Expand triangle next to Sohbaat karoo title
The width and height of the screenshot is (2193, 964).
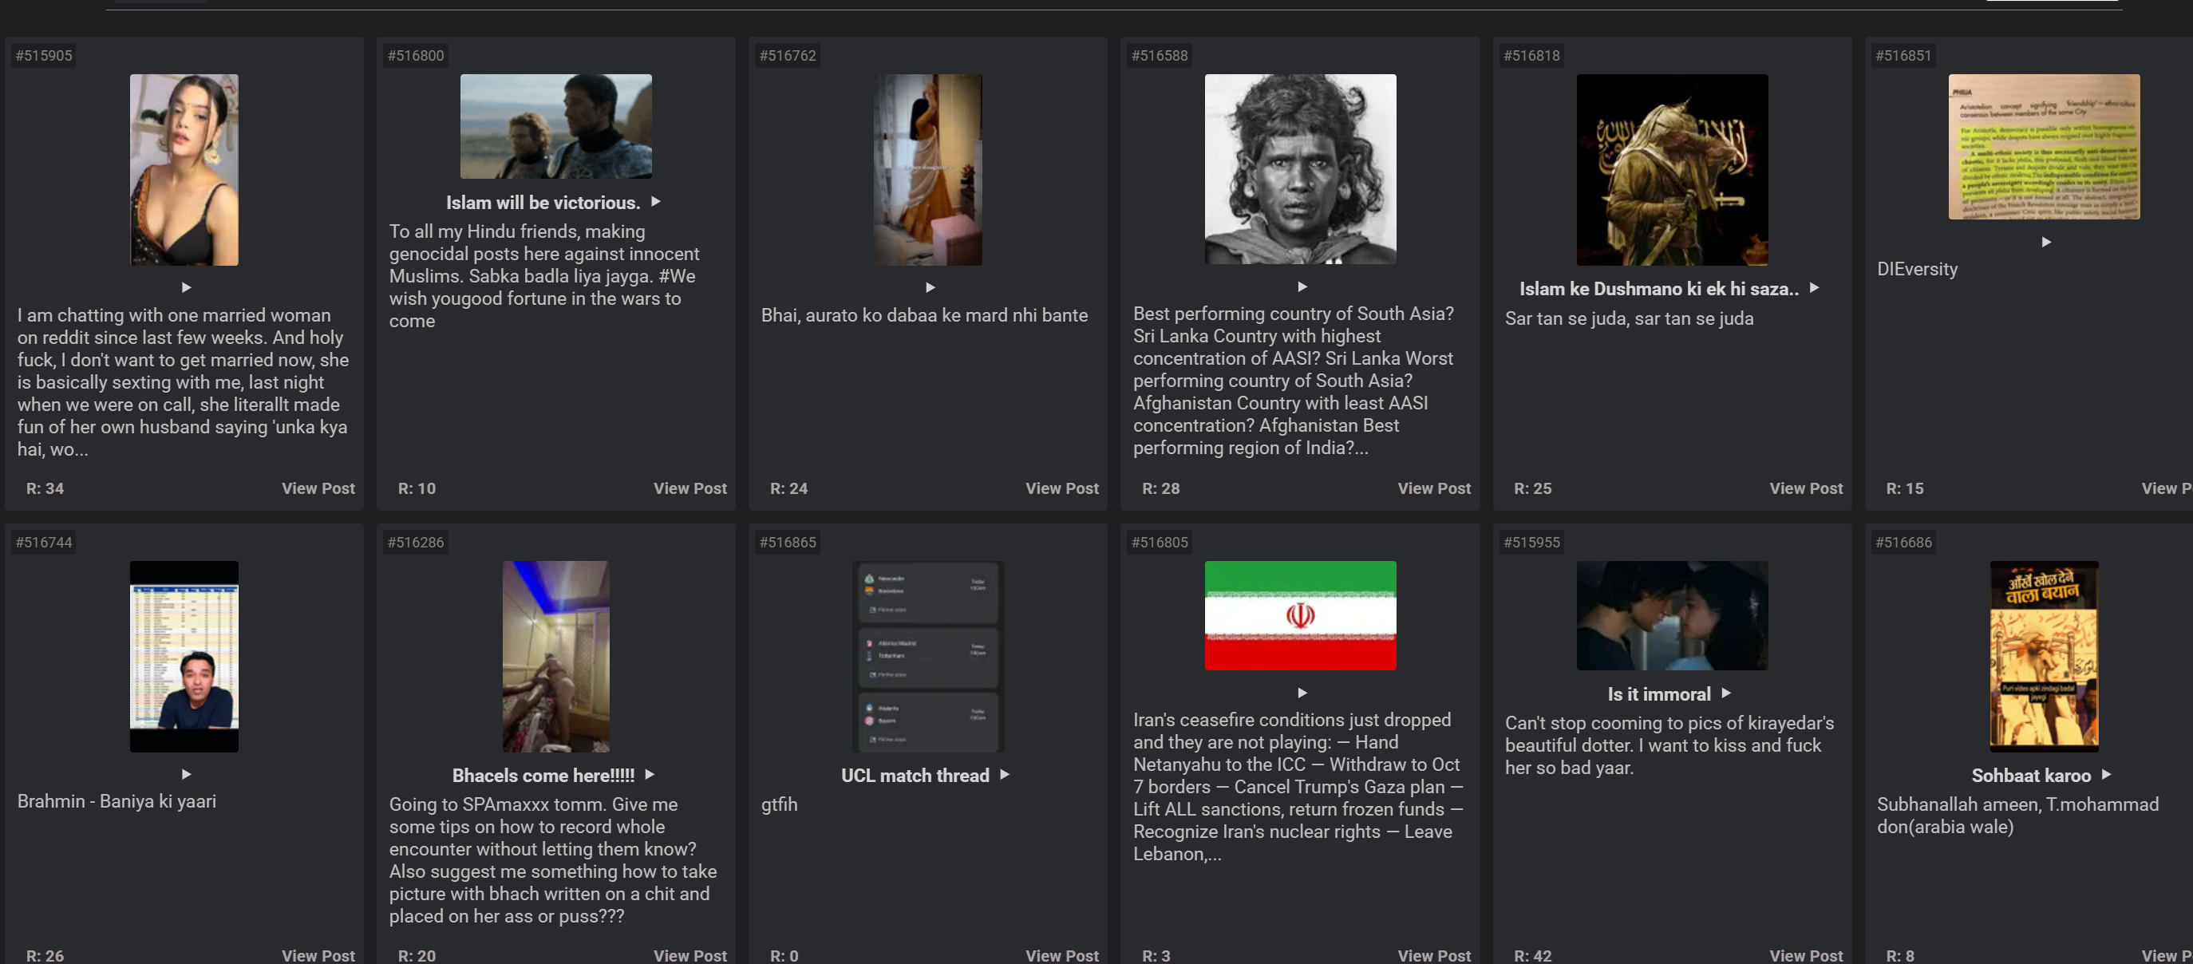[2106, 774]
